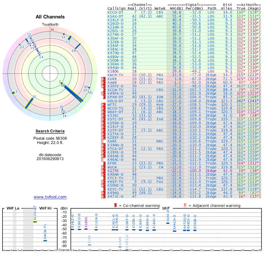Click the All Channels title
The height and width of the screenshot is (253, 264).
50,17
